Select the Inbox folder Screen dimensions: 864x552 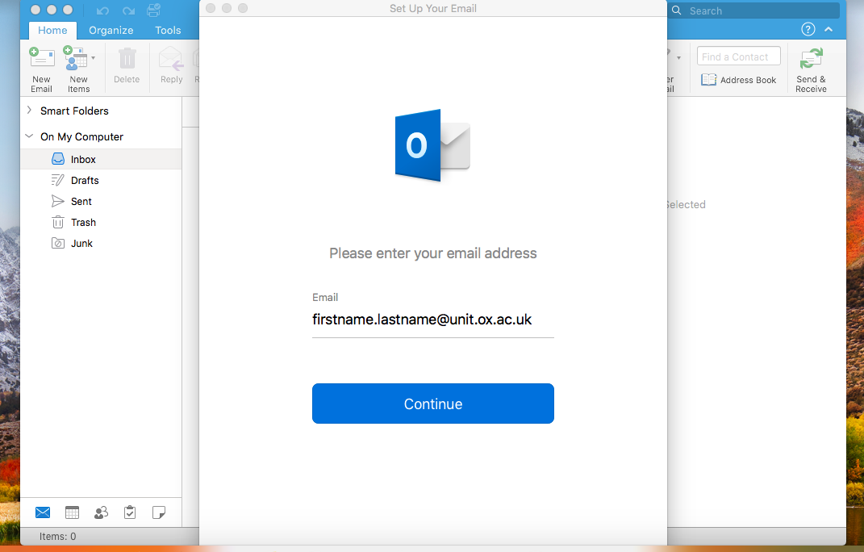click(101, 159)
